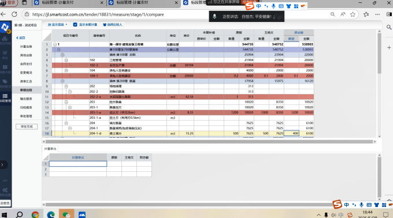This screenshot has height=218, width=393.
Task: Click the browser zoom magnifier icon
Action: [x=332, y=14]
